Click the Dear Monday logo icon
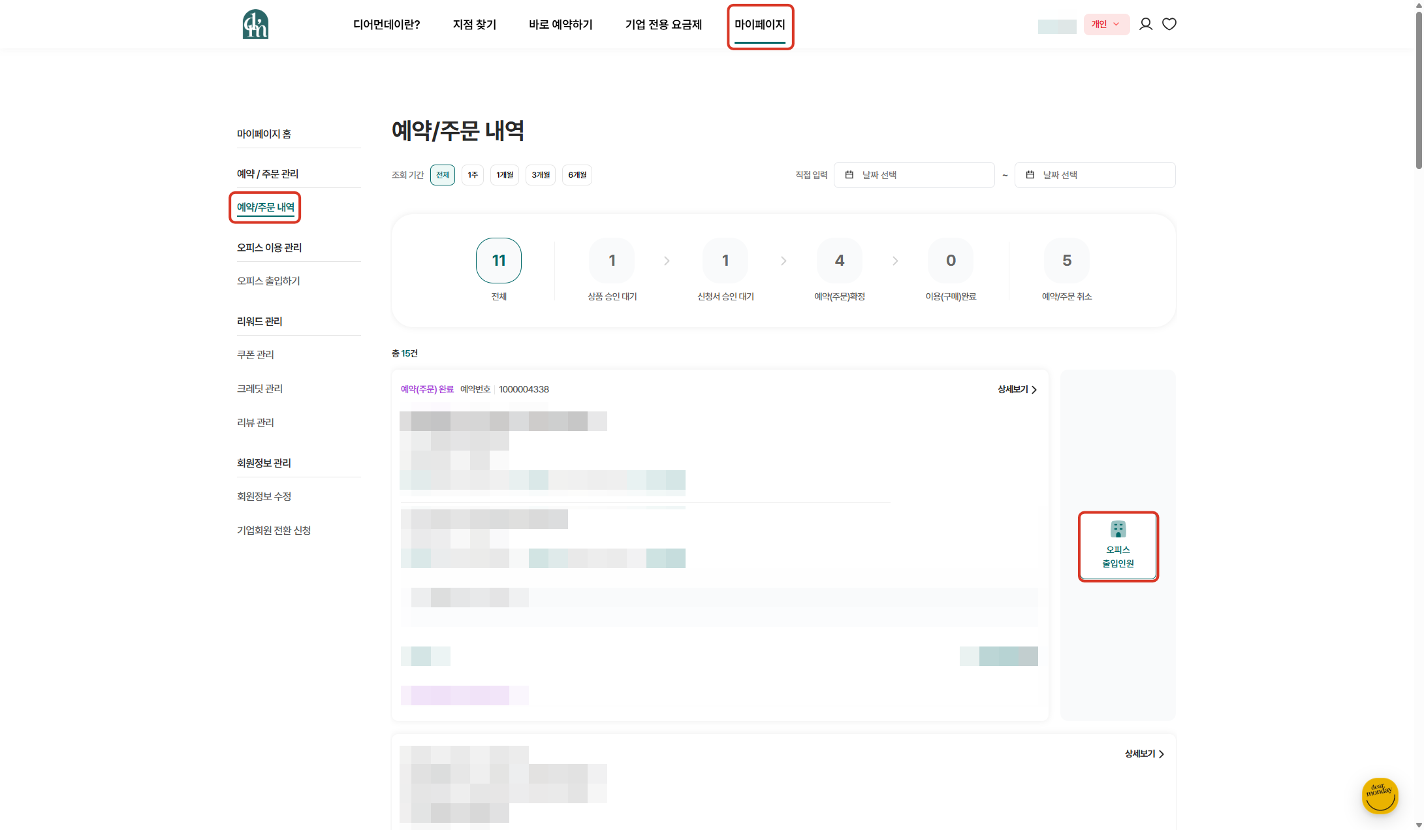 coord(255,24)
